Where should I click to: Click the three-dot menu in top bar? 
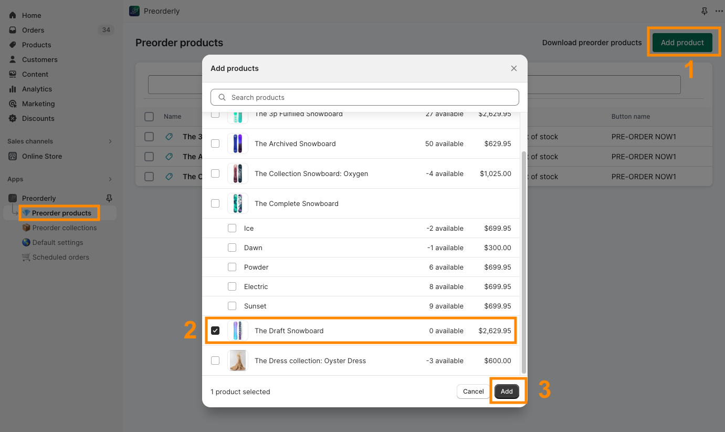(x=719, y=11)
